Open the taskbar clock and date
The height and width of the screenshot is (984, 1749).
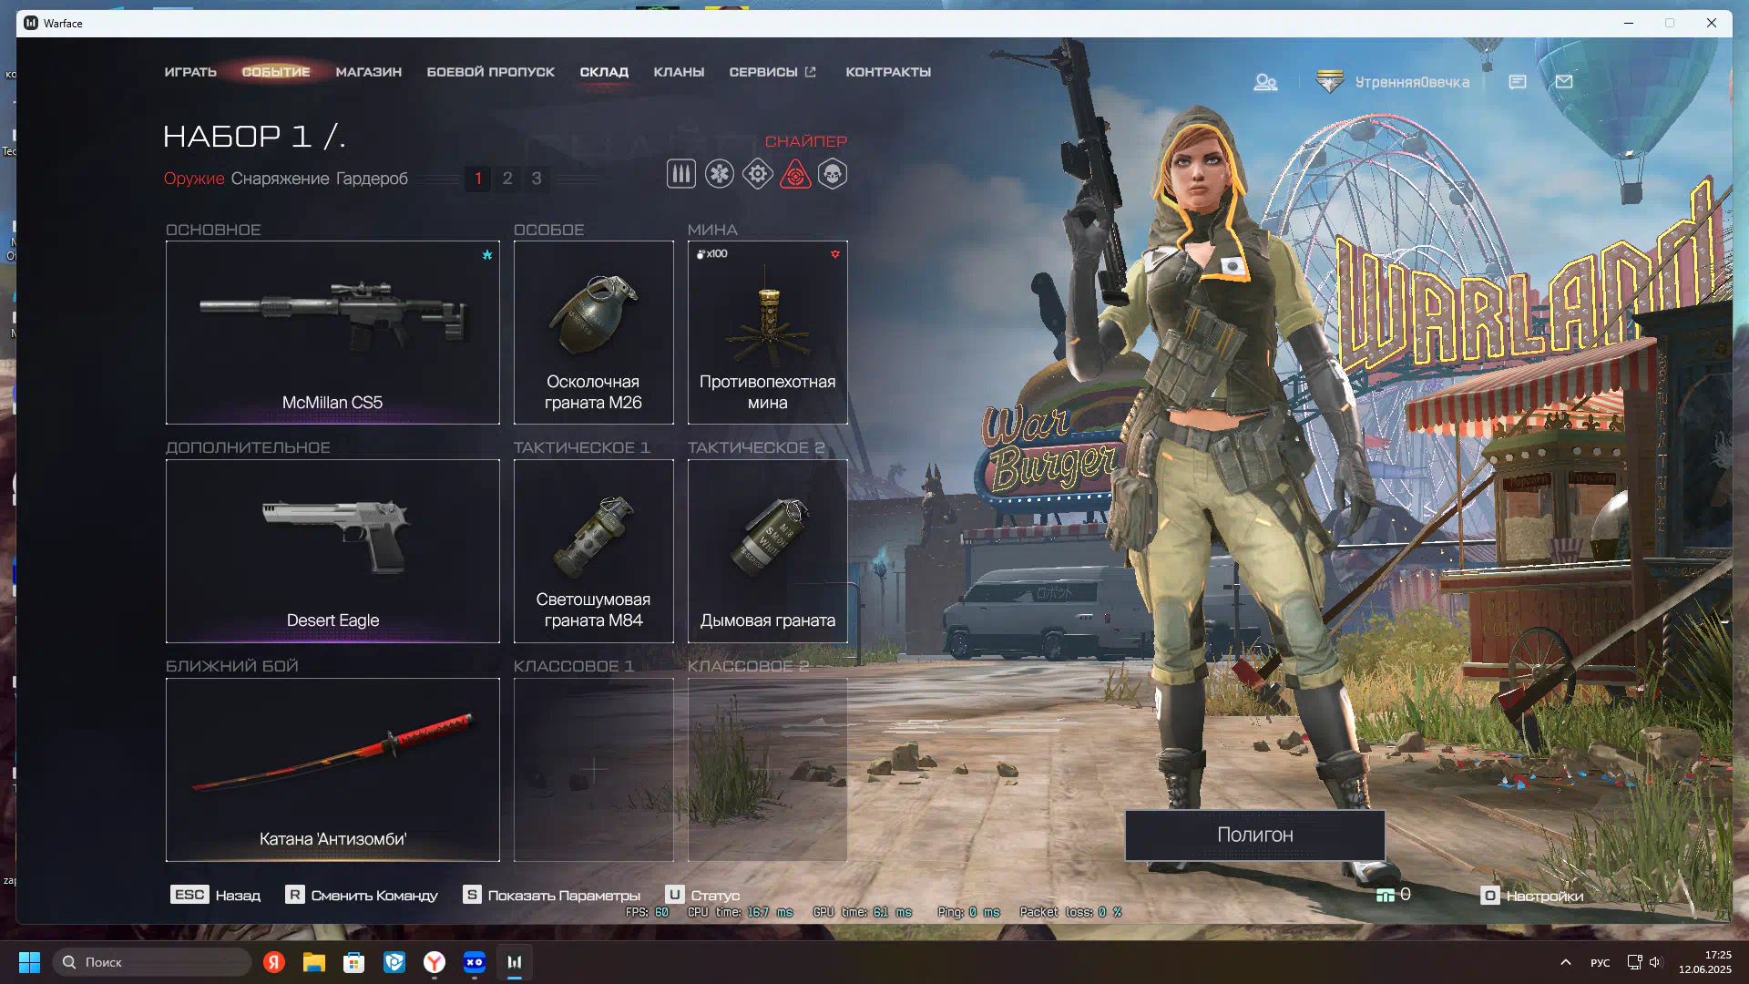(1705, 962)
